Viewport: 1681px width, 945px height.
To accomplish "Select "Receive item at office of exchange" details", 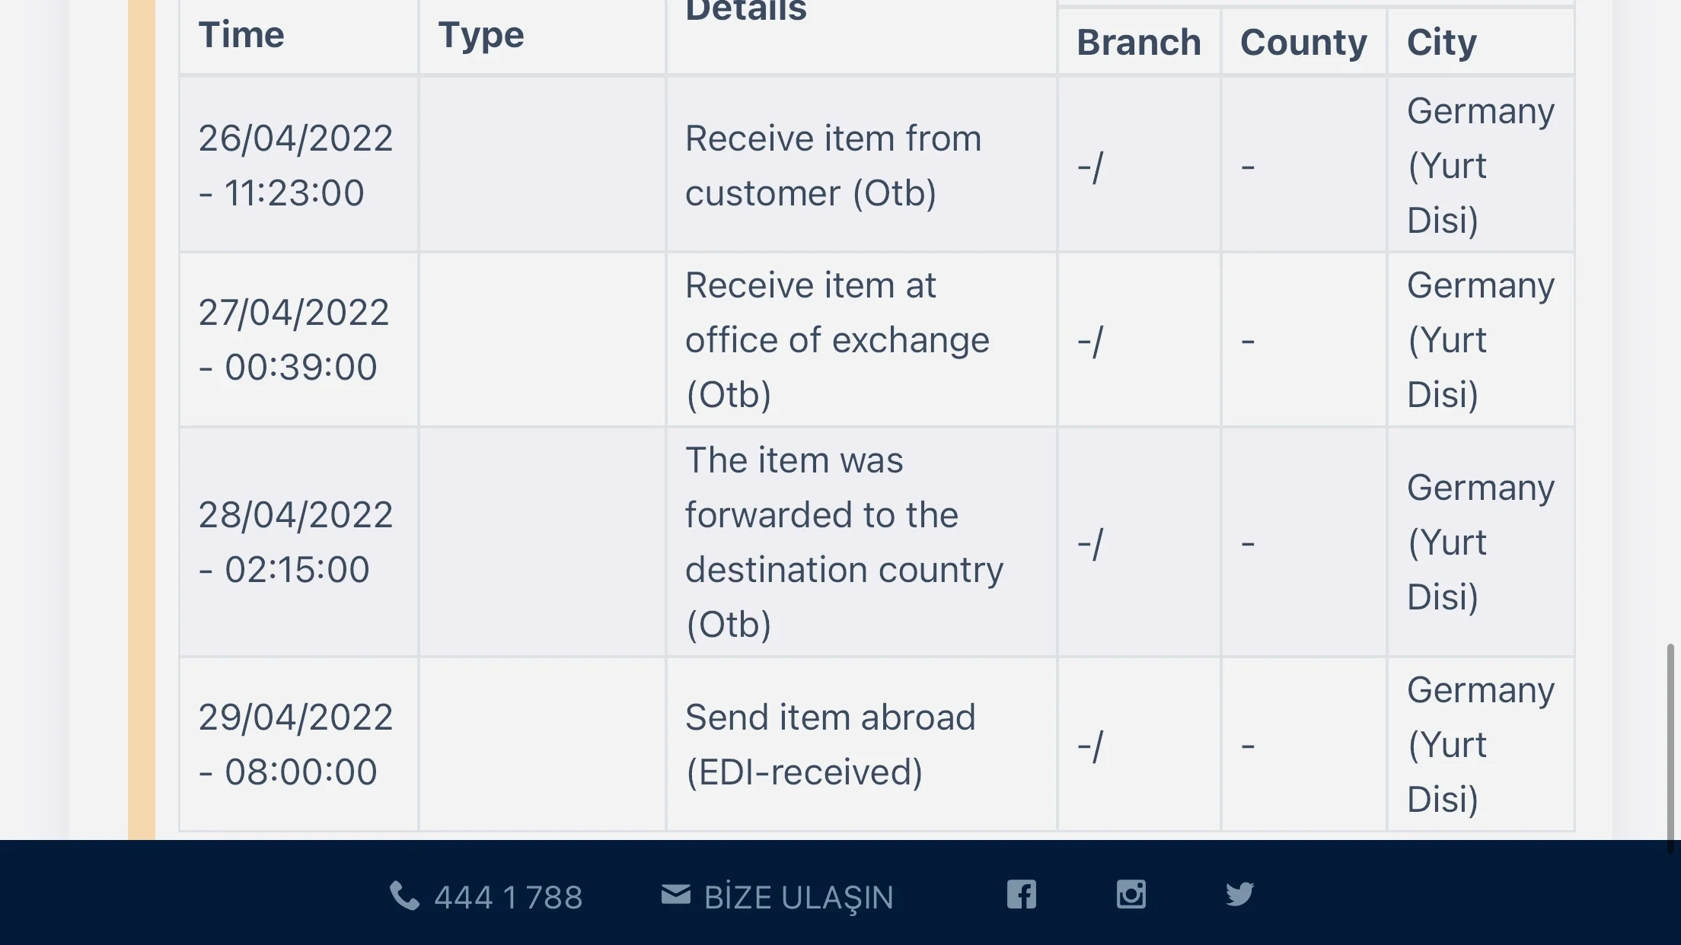I will coord(837,339).
